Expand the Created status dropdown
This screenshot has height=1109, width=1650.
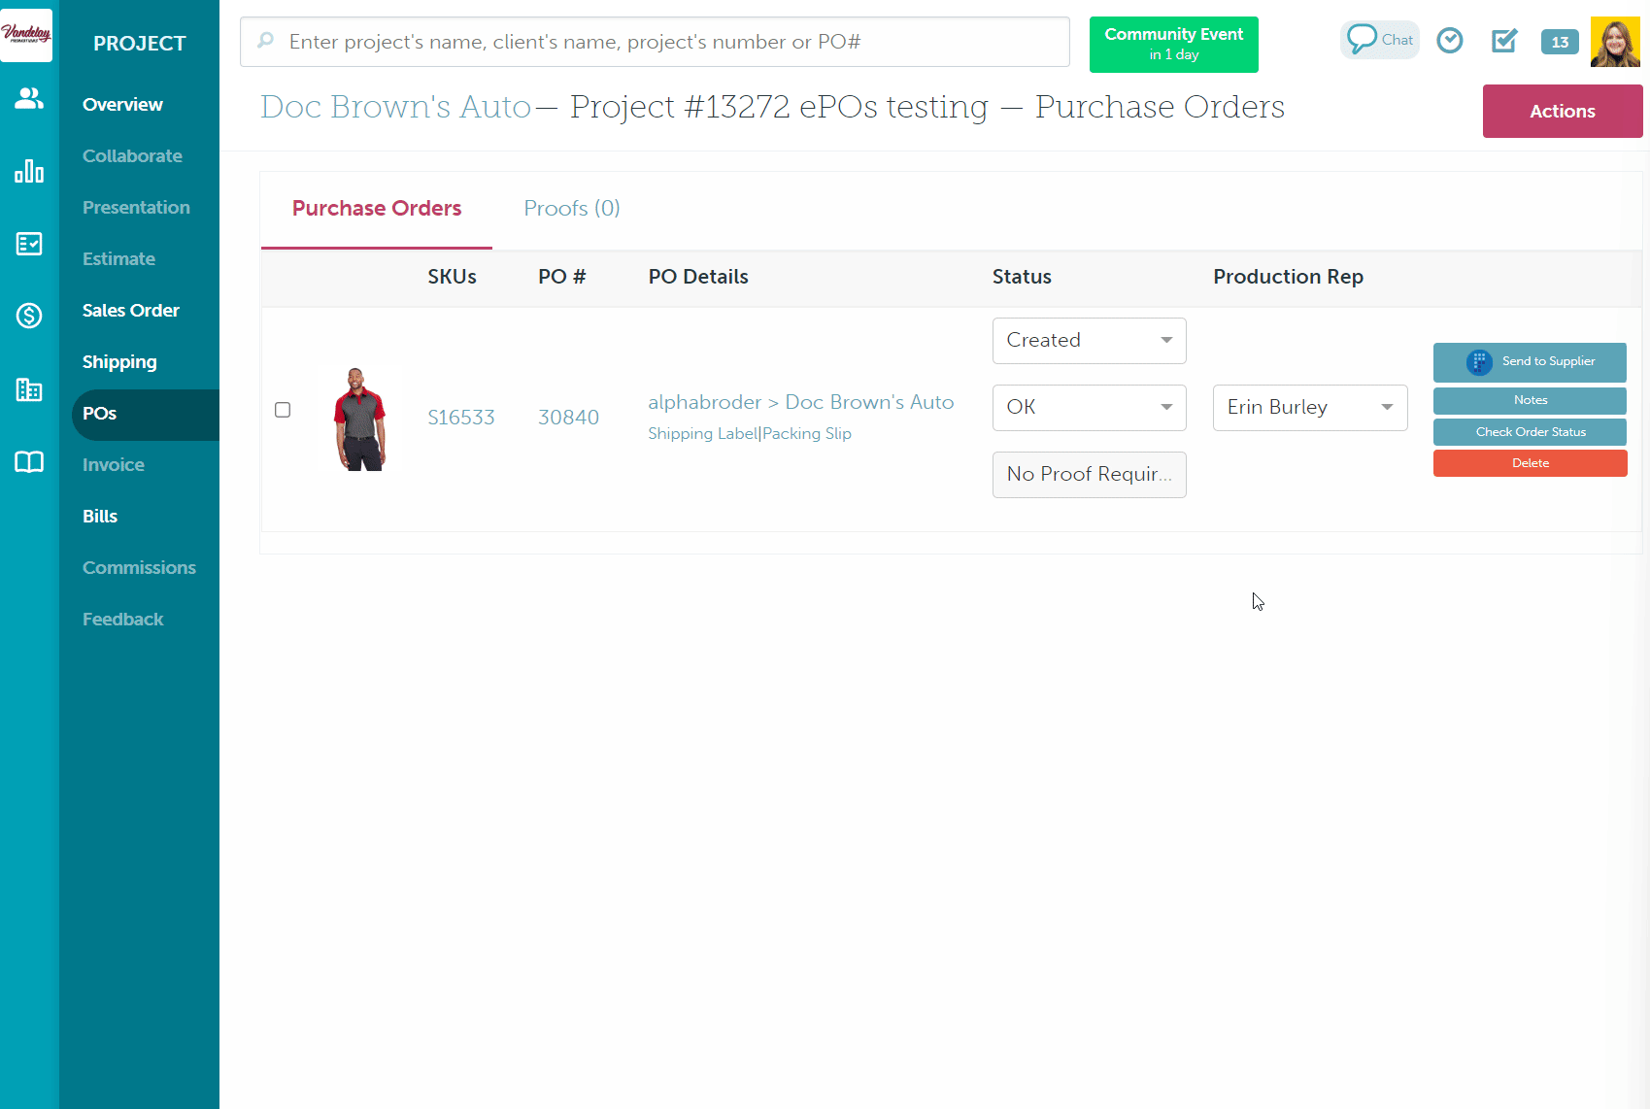point(1089,341)
